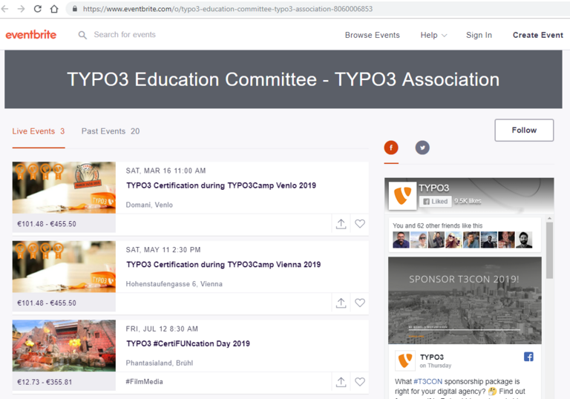Click the padlock icon in the address bar

click(75, 9)
